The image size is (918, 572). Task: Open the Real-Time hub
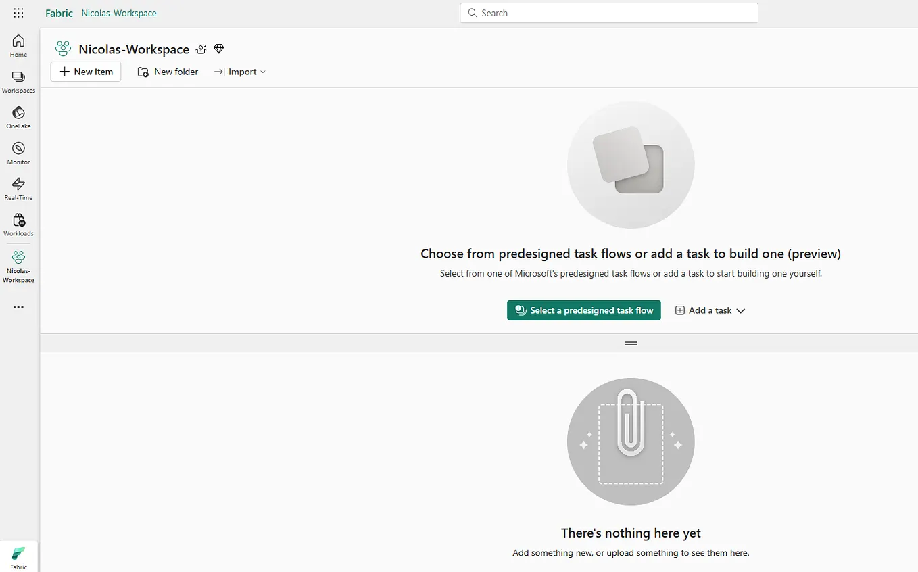pyautogui.click(x=18, y=189)
